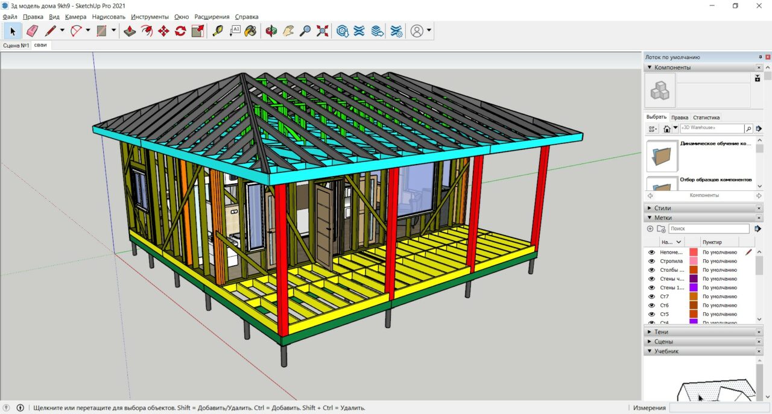Image resolution: width=772 pixels, height=414 pixels.
Task: Click the Стропила tag color swatch
Action: (694, 261)
